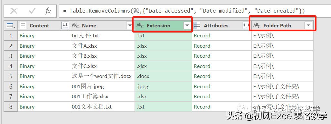Click Attributes column table type icon
The width and height of the screenshot is (331, 124).
(x=197, y=25)
